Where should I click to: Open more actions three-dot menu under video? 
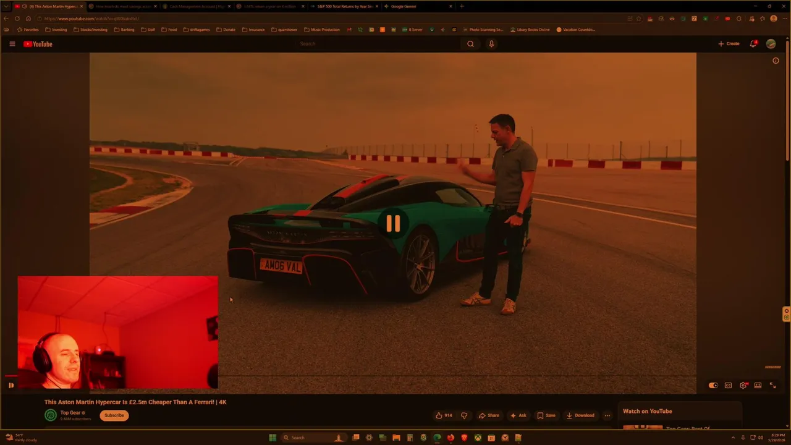607,415
